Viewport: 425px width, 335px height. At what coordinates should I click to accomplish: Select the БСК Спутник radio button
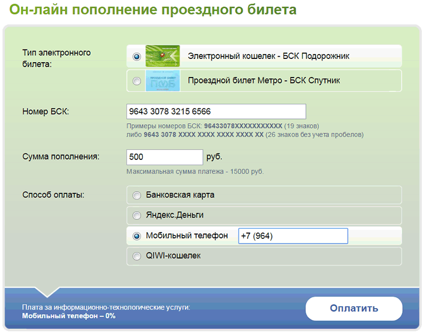137,81
